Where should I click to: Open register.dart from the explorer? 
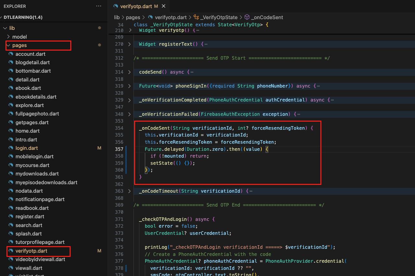30,217
